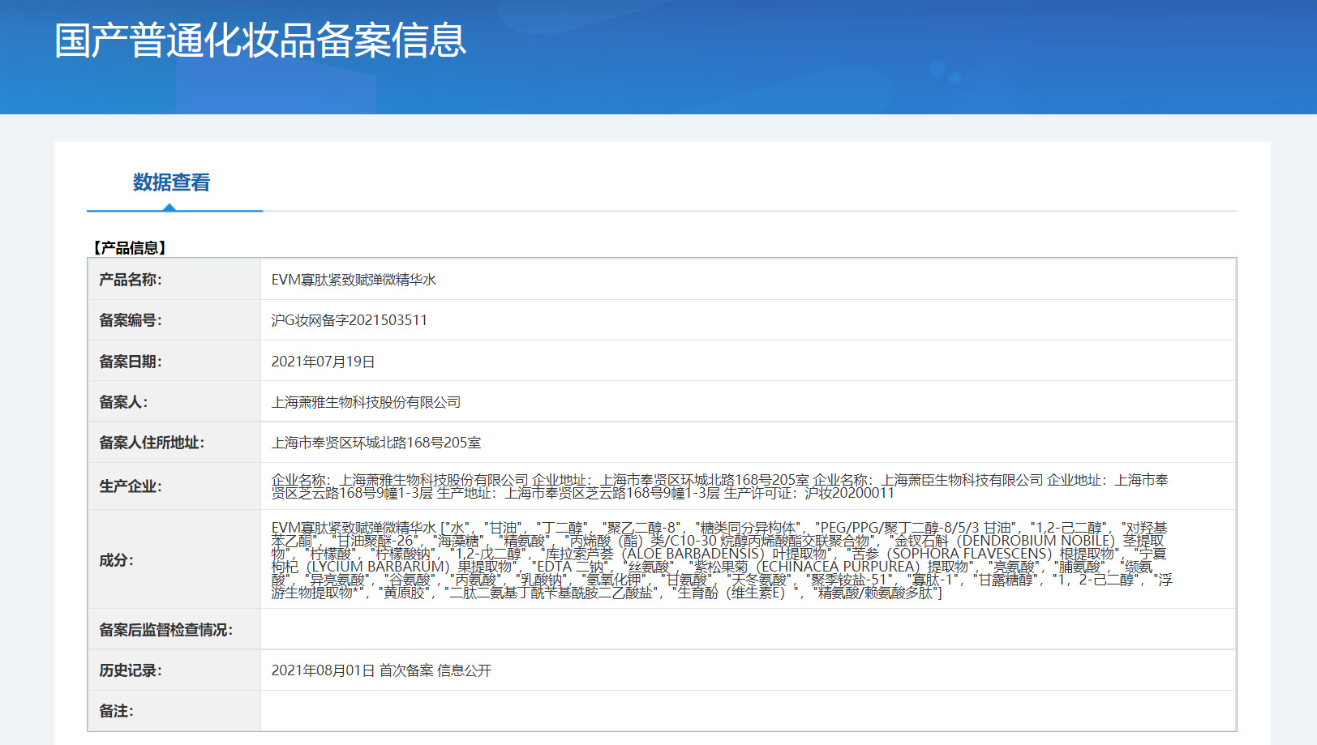The width and height of the screenshot is (1317, 745).
Task: Click the 历史记录 label
Action: coord(131,670)
